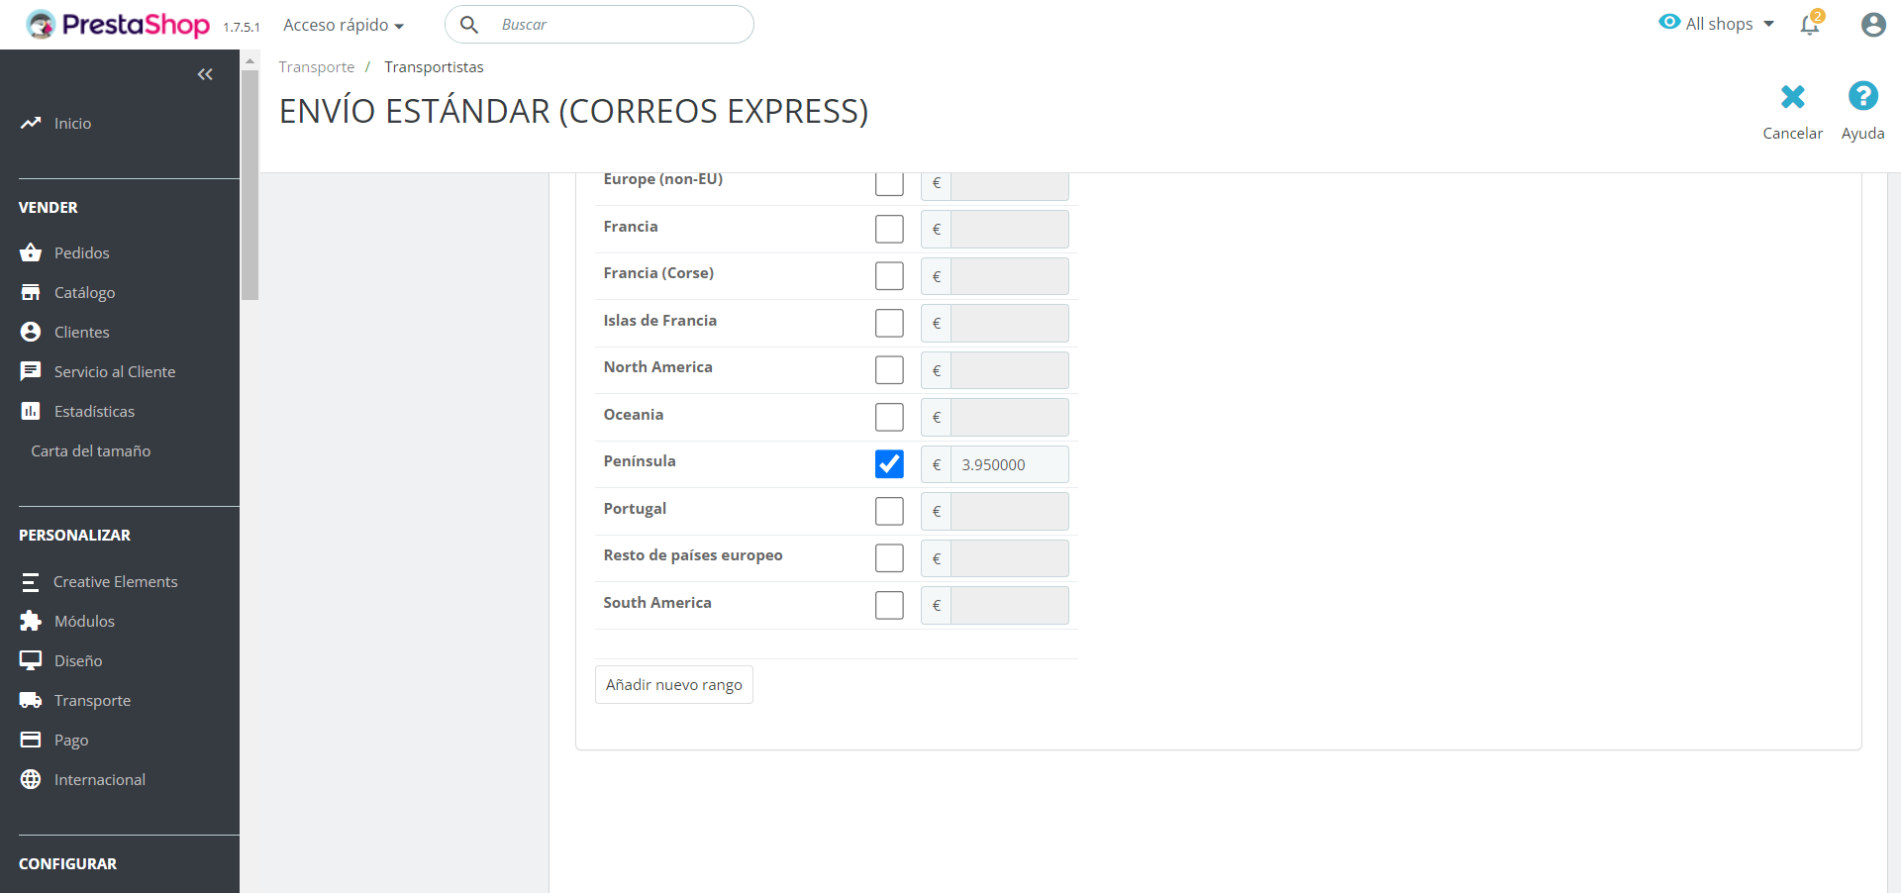Click Añadir nuevo rango button
The height and width of the screenshot is (893, 1901).
coord(673,685)
